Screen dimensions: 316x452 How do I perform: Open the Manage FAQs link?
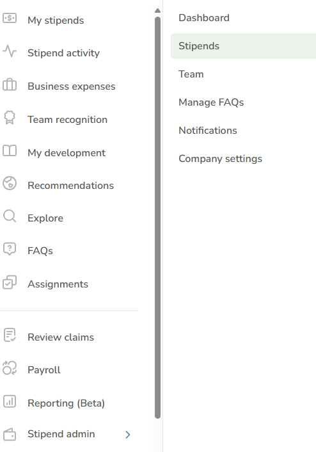point(211,102)
